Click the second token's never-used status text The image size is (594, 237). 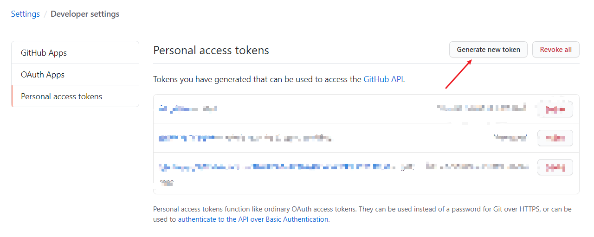point(510,137)
